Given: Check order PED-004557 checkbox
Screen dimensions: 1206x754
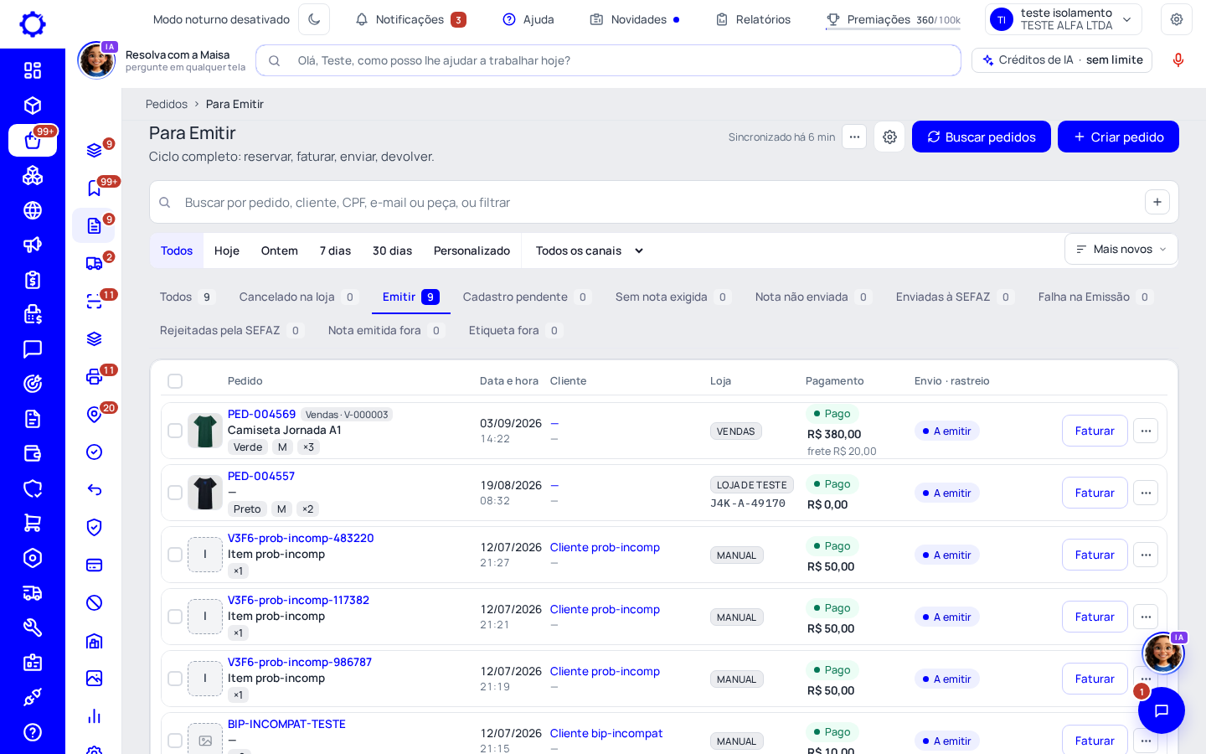Looking at the screenshot, I should coord(175,493).
